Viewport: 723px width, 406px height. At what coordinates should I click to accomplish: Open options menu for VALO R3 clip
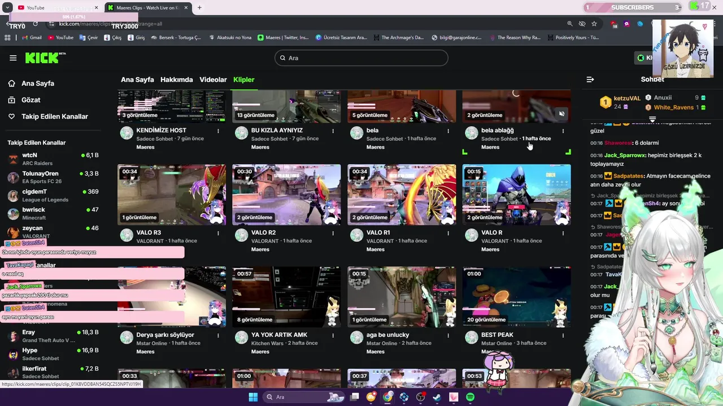[218, 233]
